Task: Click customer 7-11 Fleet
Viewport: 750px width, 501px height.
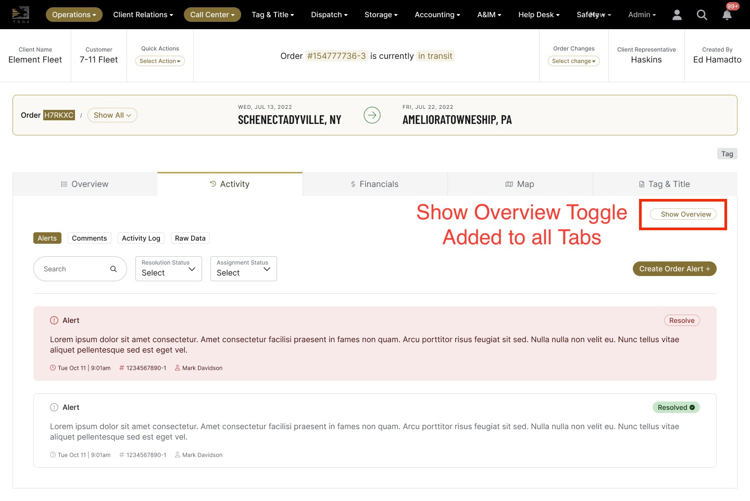Action: [x=99, y=60]
